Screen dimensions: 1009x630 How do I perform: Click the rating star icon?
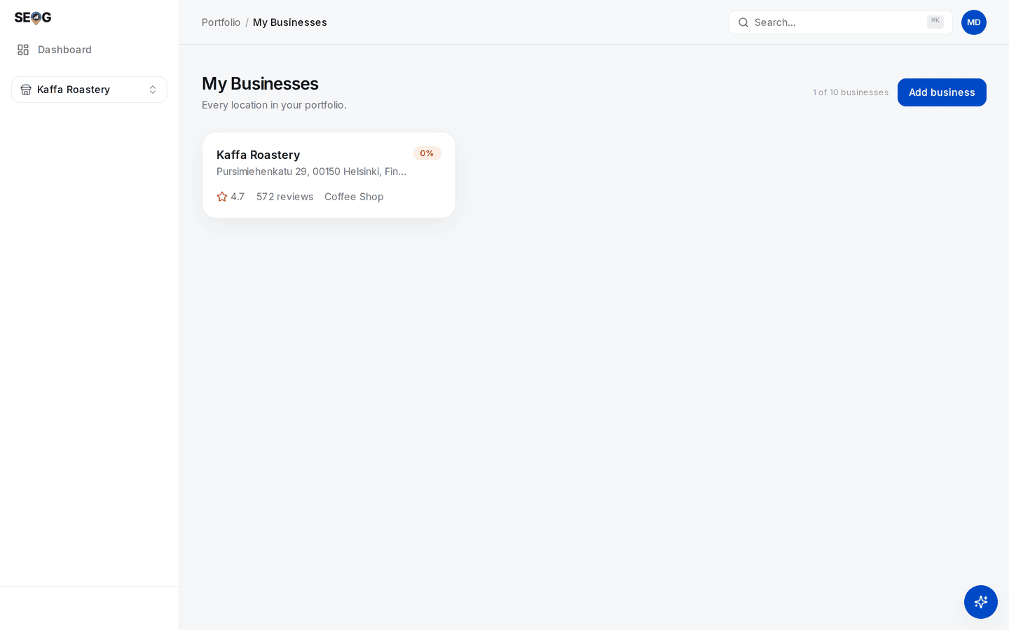click(x=222, y=197)
